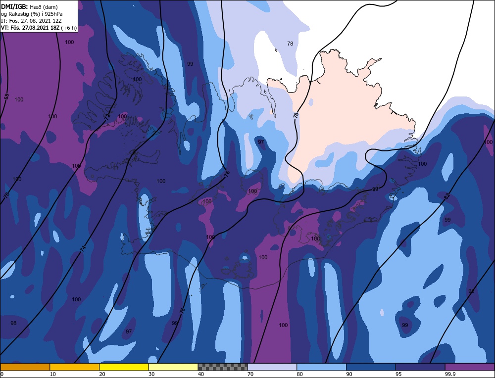The image size is (495, 378).
Task: Click the pale yellow 30–40 legend swatch
Action: [173, 367]
